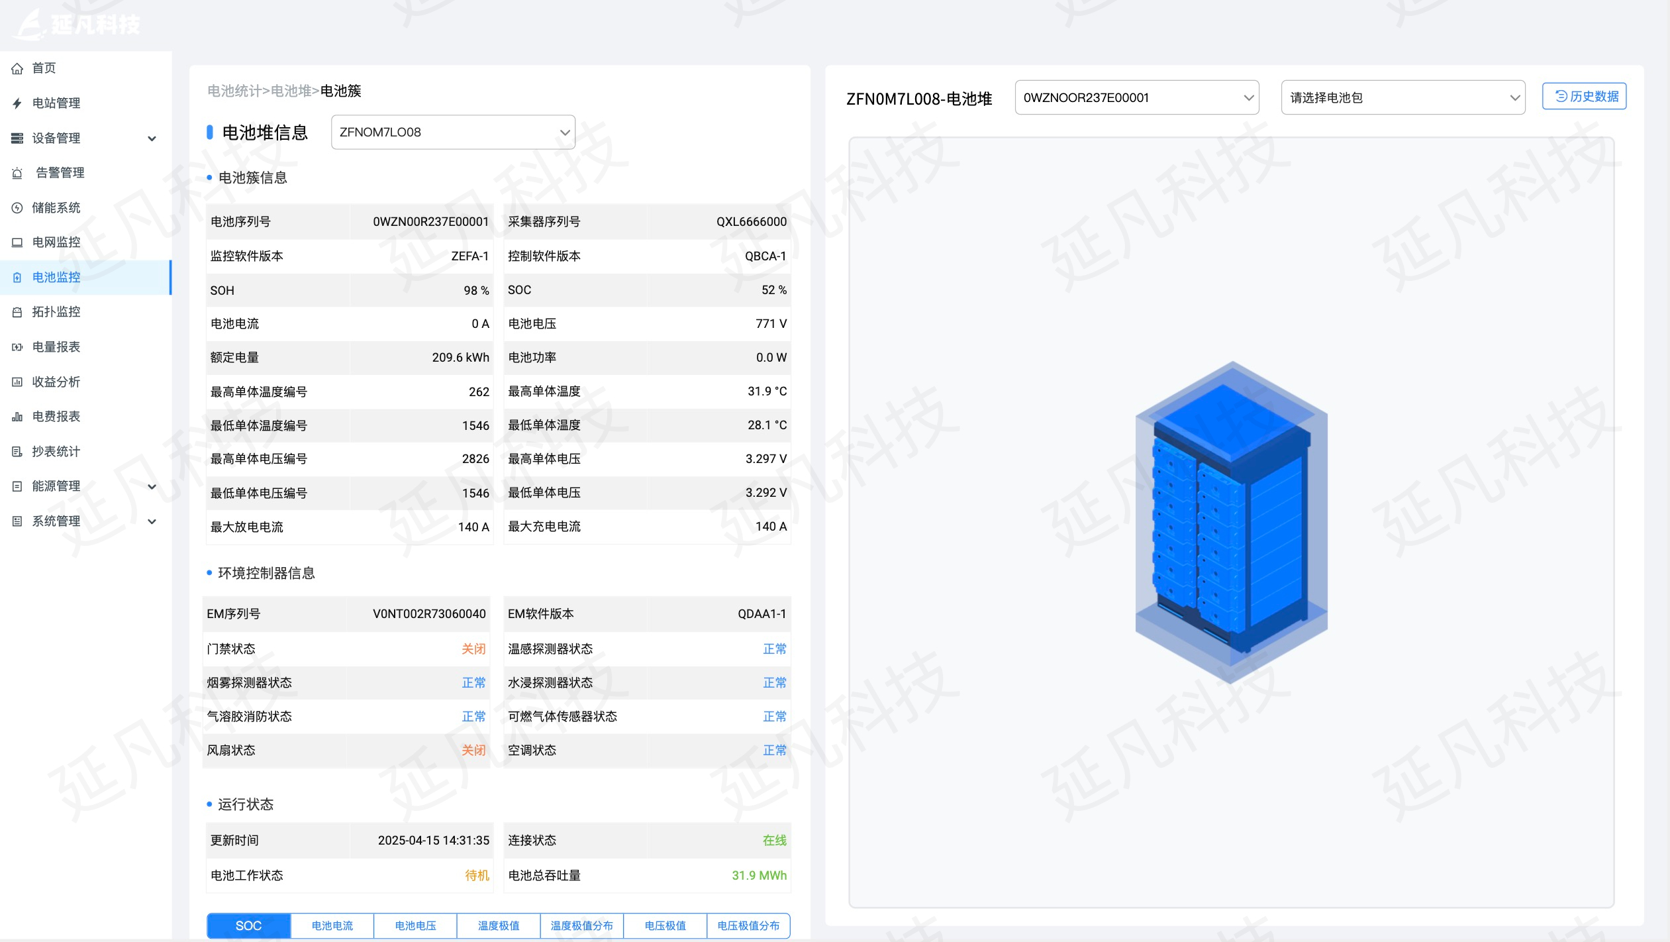View 收益分析 revenue analysis
The width and height of the screenshot is (1670, 942).
pyautogui.click(x=56, y=382)
